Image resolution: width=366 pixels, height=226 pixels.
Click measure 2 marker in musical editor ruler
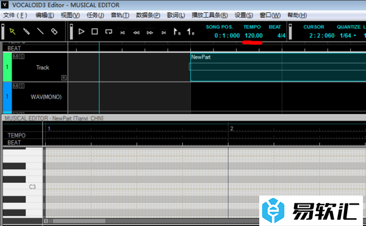click(232, 129)
